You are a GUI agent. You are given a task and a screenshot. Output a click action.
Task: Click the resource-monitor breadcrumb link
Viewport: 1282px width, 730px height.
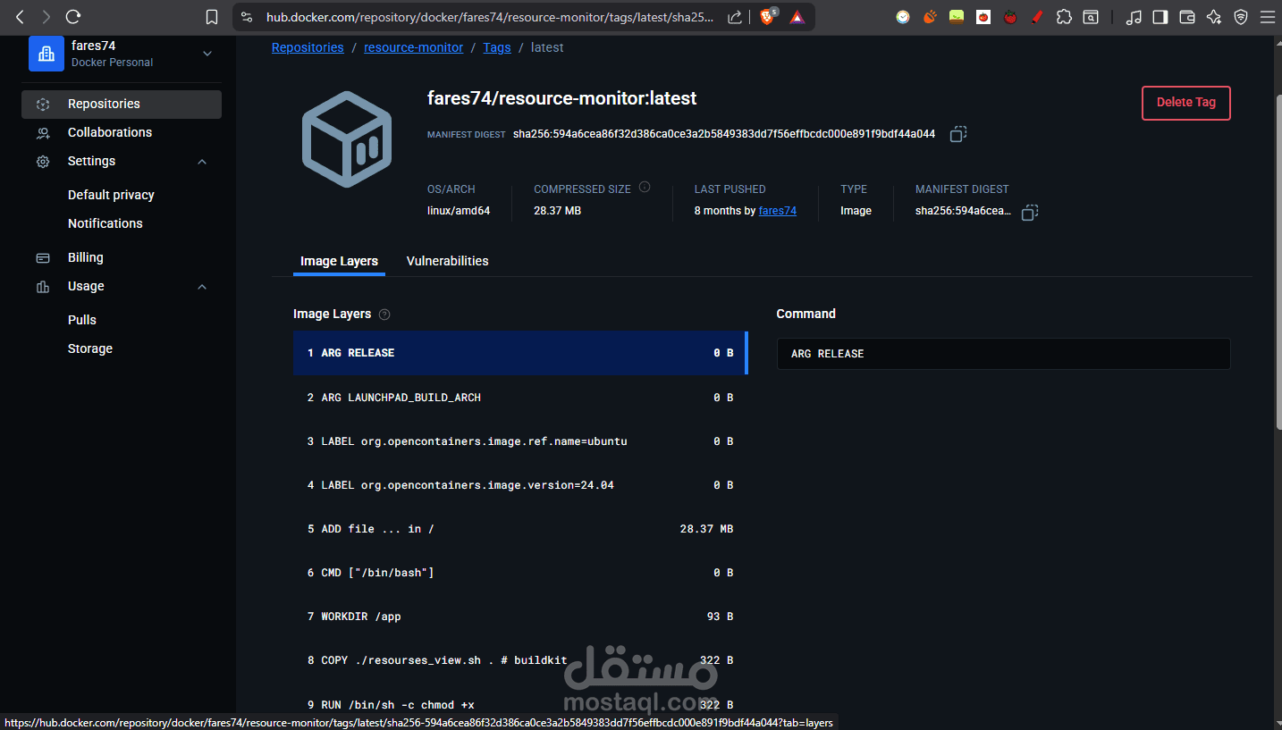413,47
